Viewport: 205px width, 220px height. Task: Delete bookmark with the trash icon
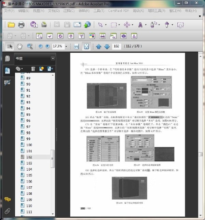[x=33, y=69]
